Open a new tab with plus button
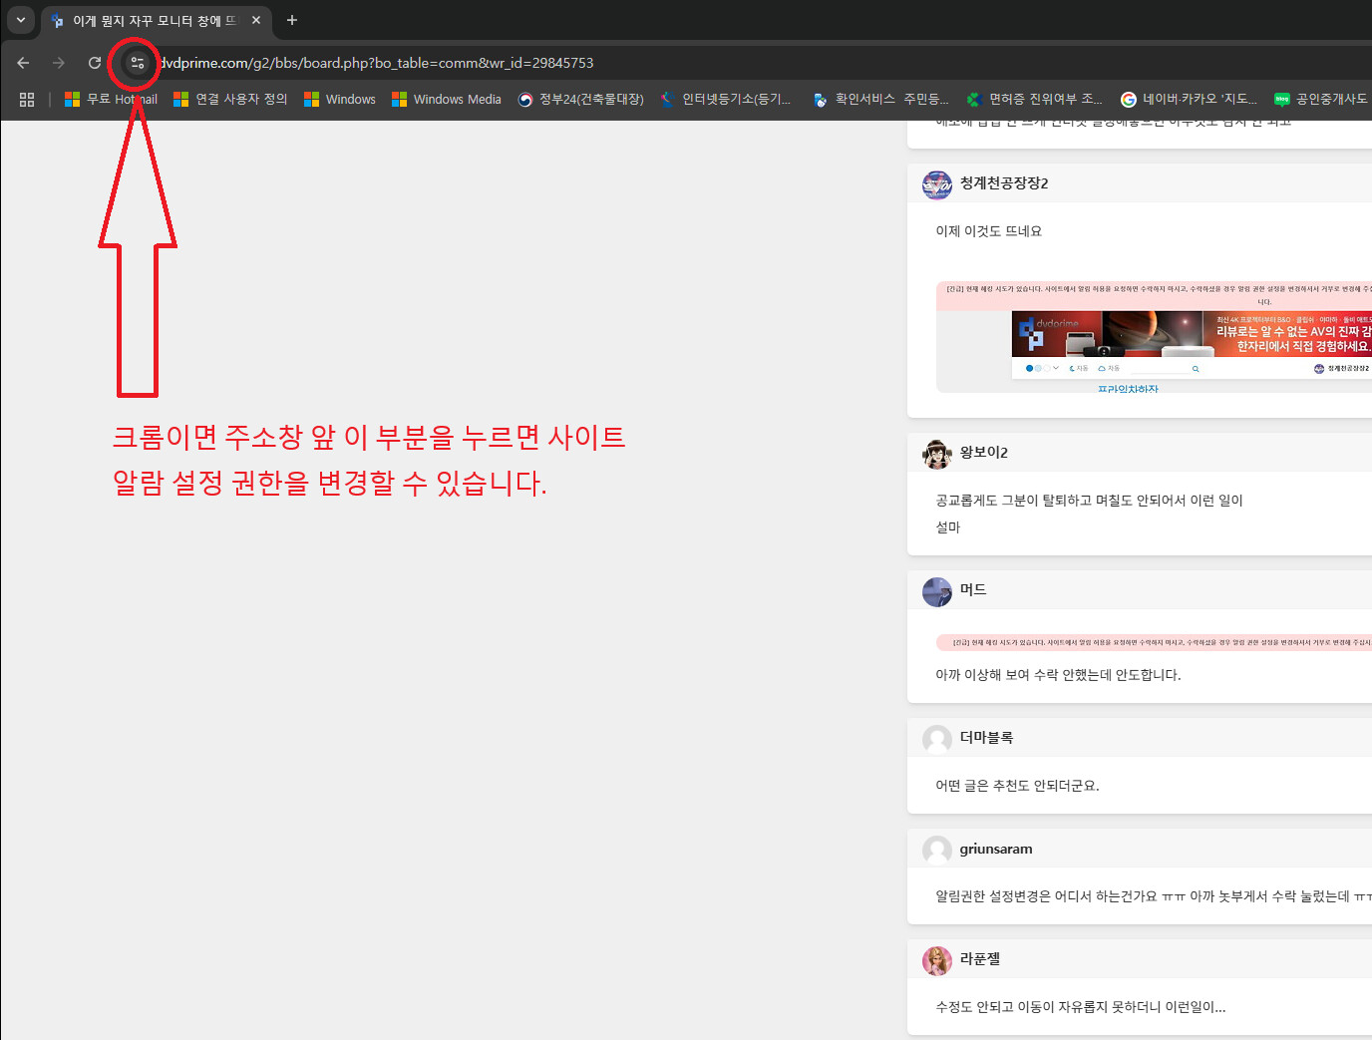The image size is (1372, 1040). click(292, 20)
